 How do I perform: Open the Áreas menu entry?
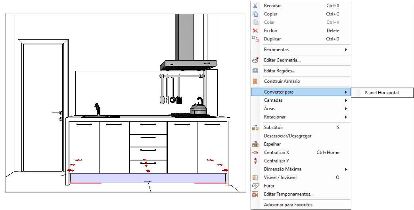[x=301, y=109]
